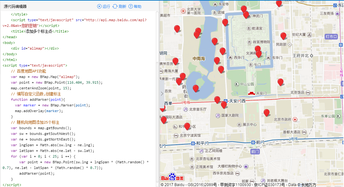
Task: Select the red marker above 北京市政府
Action: [266, 113]
